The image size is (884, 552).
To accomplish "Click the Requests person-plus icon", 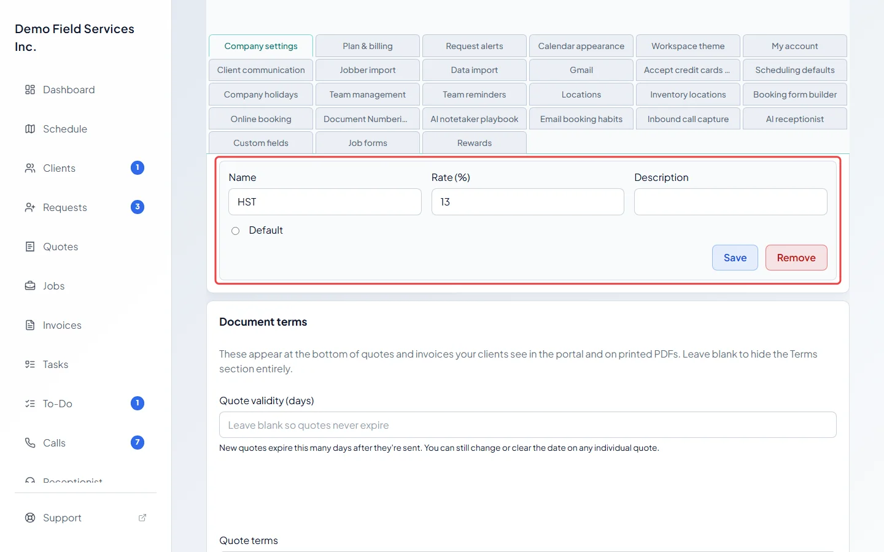I will 29,207.
